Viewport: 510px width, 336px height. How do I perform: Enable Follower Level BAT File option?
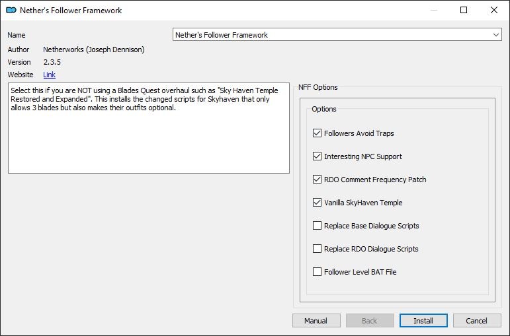(x=317, y=271)
